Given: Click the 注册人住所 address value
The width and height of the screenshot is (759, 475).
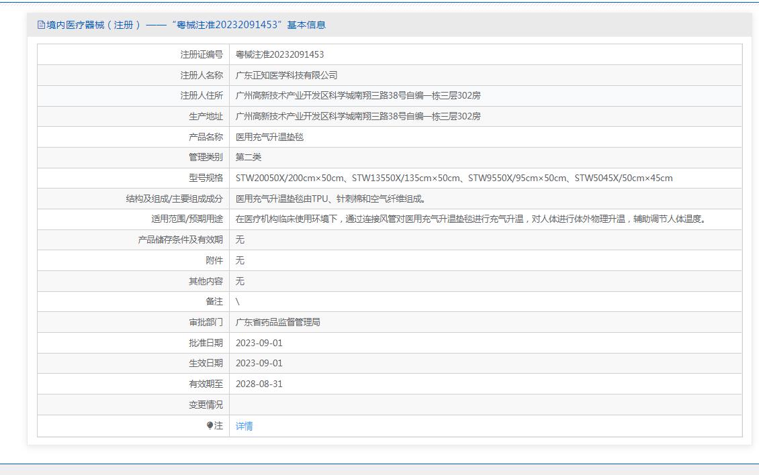Looking at the screenshot, I should point(358,96).
